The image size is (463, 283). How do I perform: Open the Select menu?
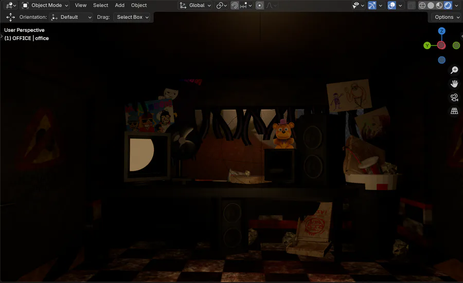[100, 5]
